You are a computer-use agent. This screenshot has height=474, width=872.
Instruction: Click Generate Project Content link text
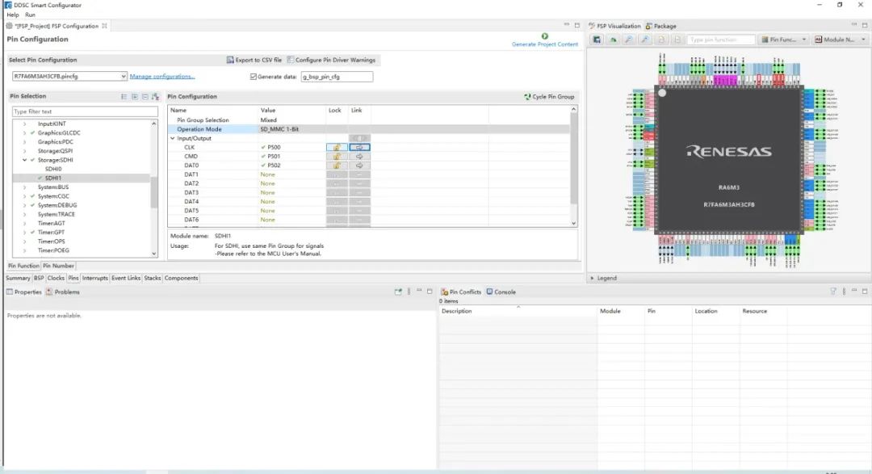(545, 44)
